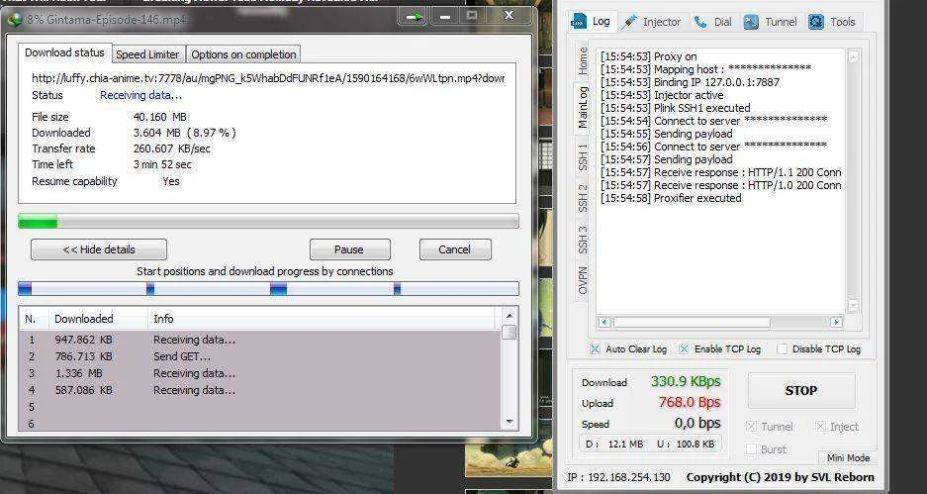The image size is (927, 494).
Task: Select connection row 2 Send GET
Action: pos(260,356)
